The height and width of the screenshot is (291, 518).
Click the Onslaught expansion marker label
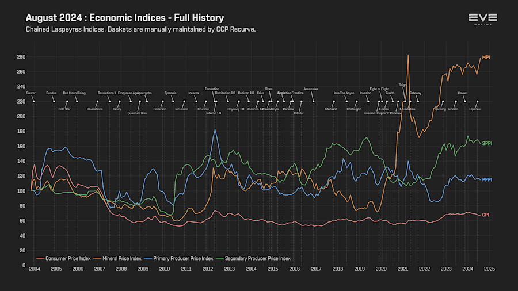354,109
